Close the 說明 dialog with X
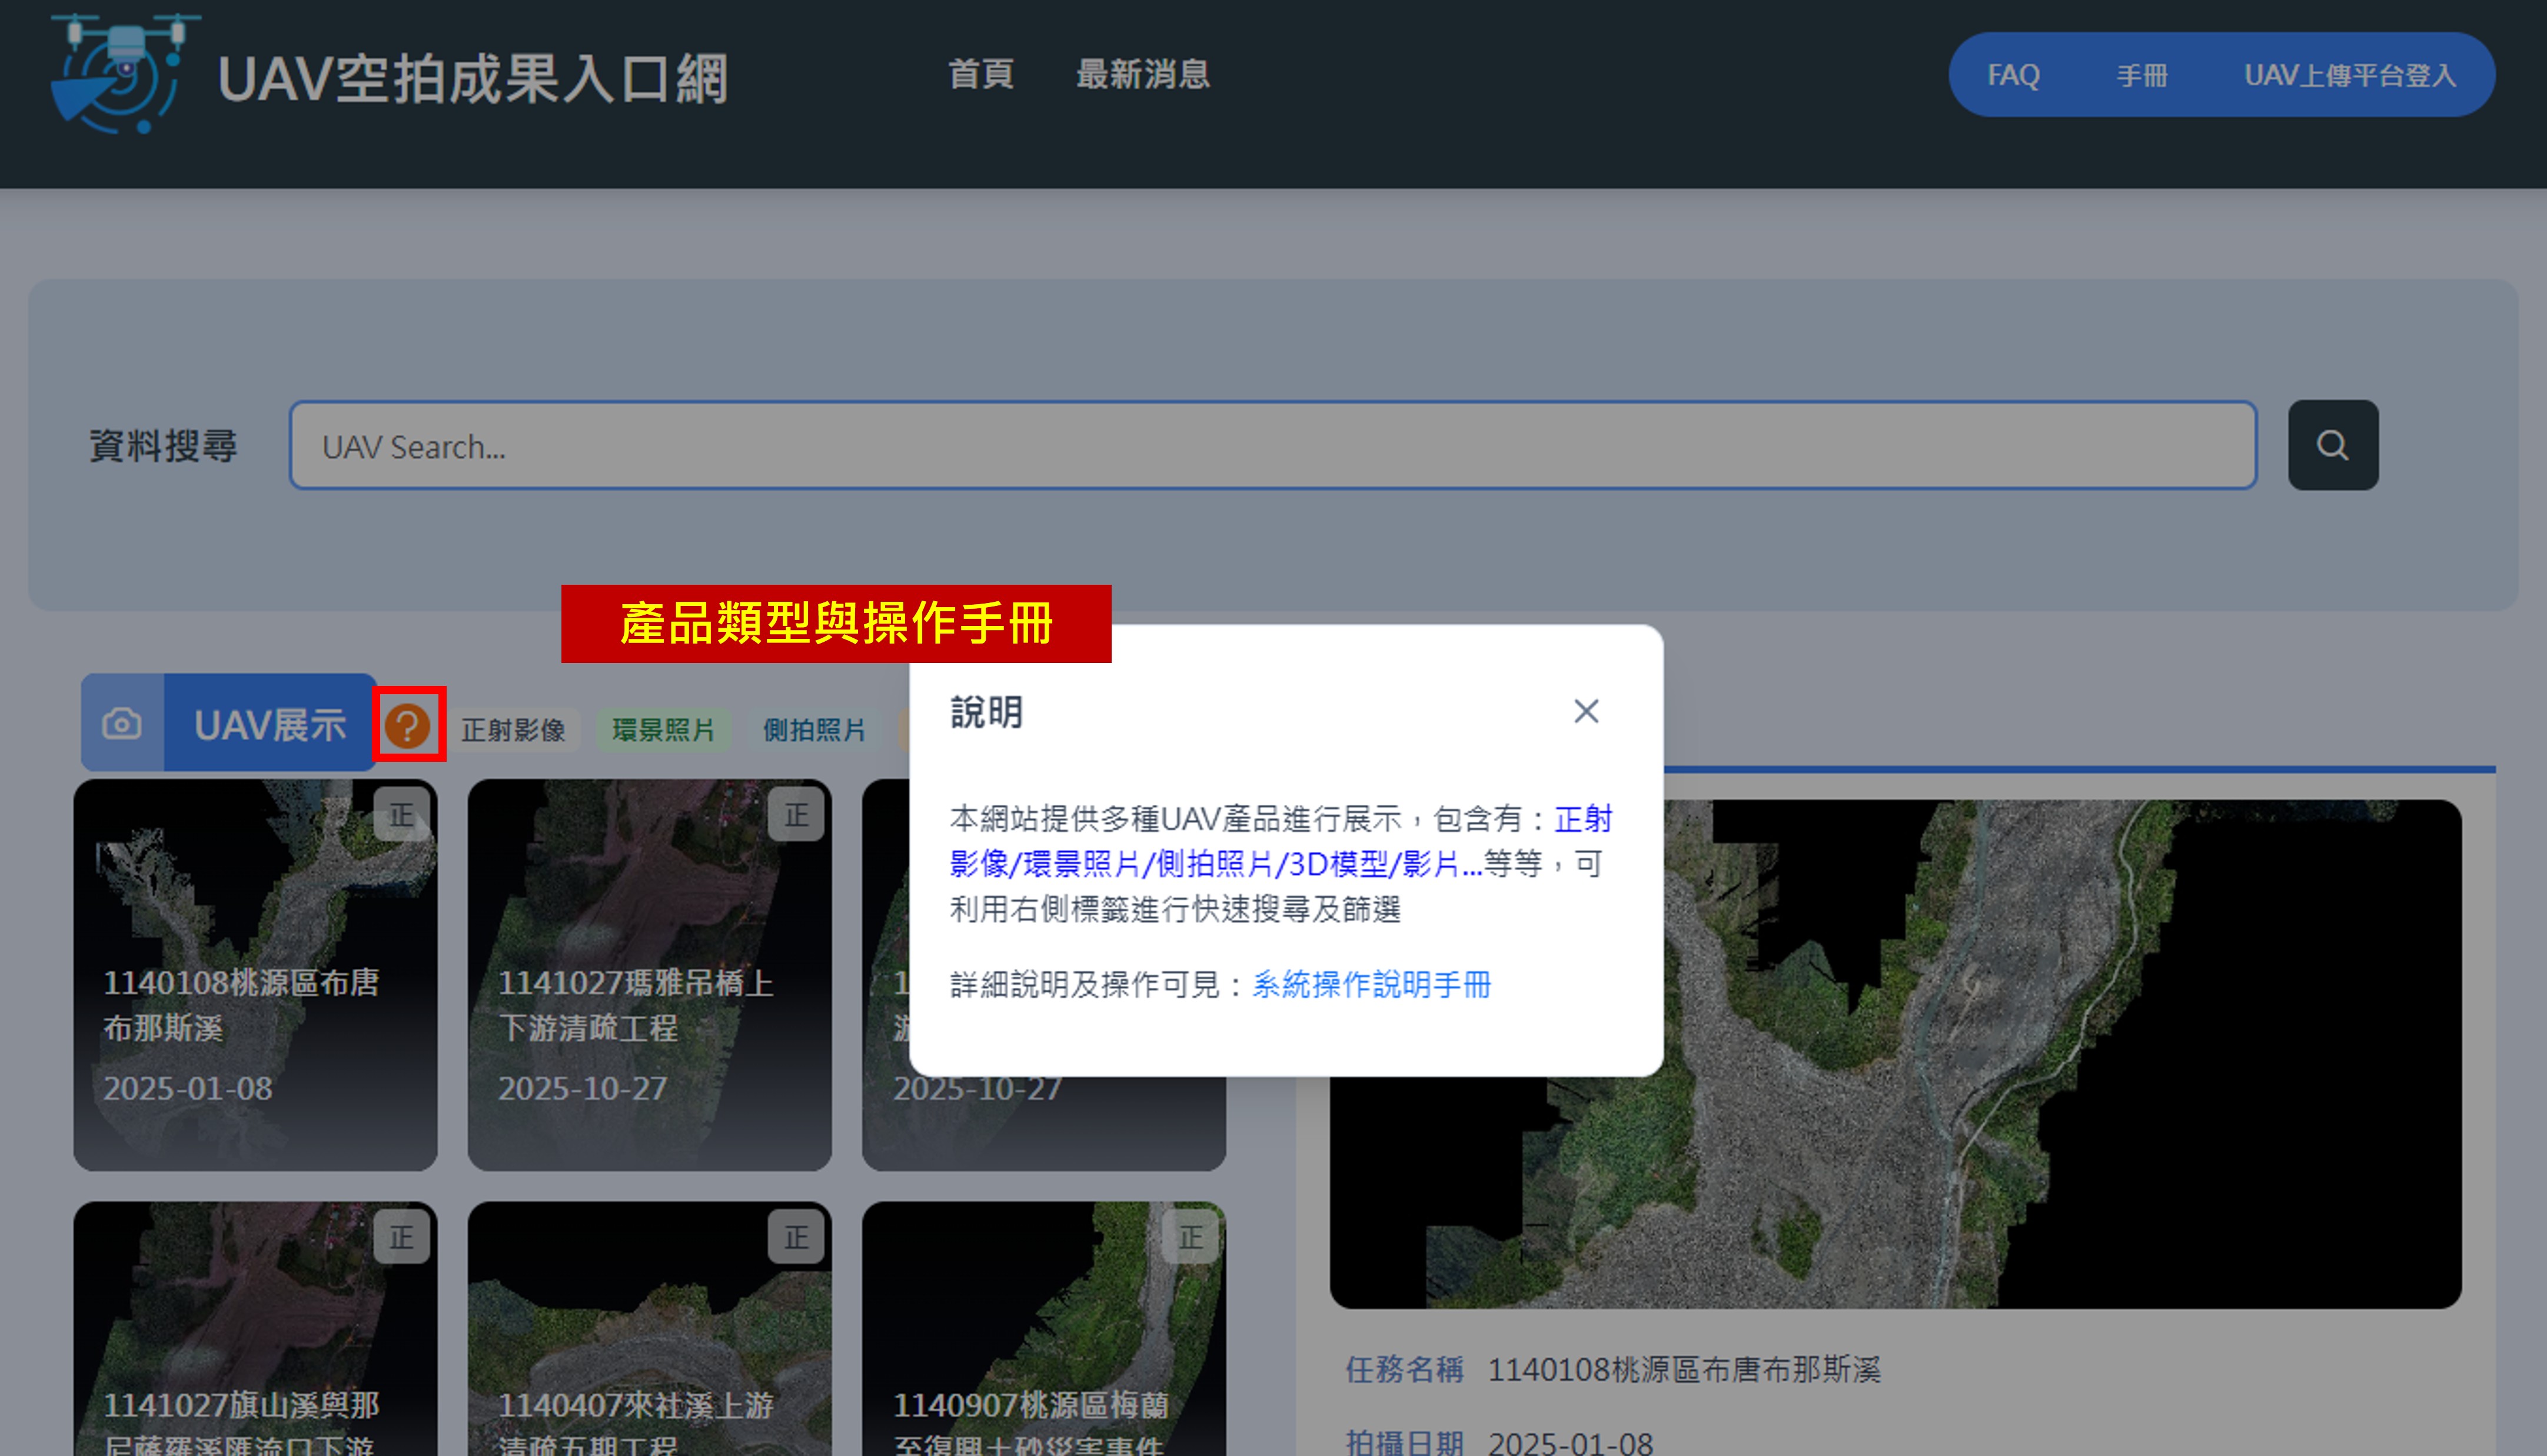The image size is (2547, 1456). pos(1585,711)
